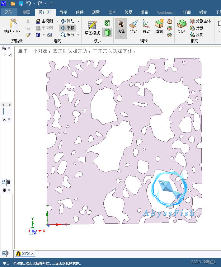Activate the 填充 fill tool

coord(159,26)
